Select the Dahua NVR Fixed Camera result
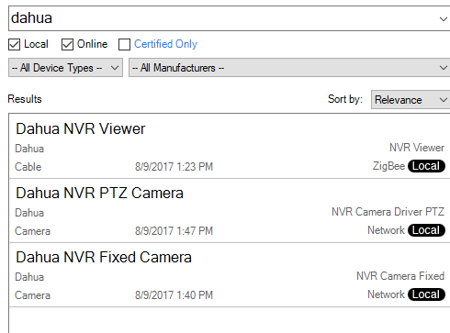This screenshot has width=450, height=333. coord(230,275)
